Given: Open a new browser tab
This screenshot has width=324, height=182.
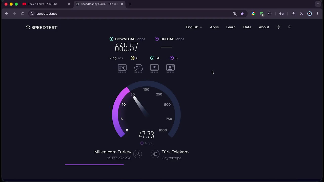Looking at the screenshot, I should click(130, 4).
